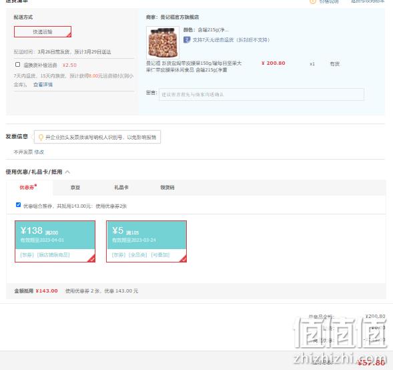Click the price info circle icon at top
The height and width of the screenshot is (370, 393).
[313, 1]
